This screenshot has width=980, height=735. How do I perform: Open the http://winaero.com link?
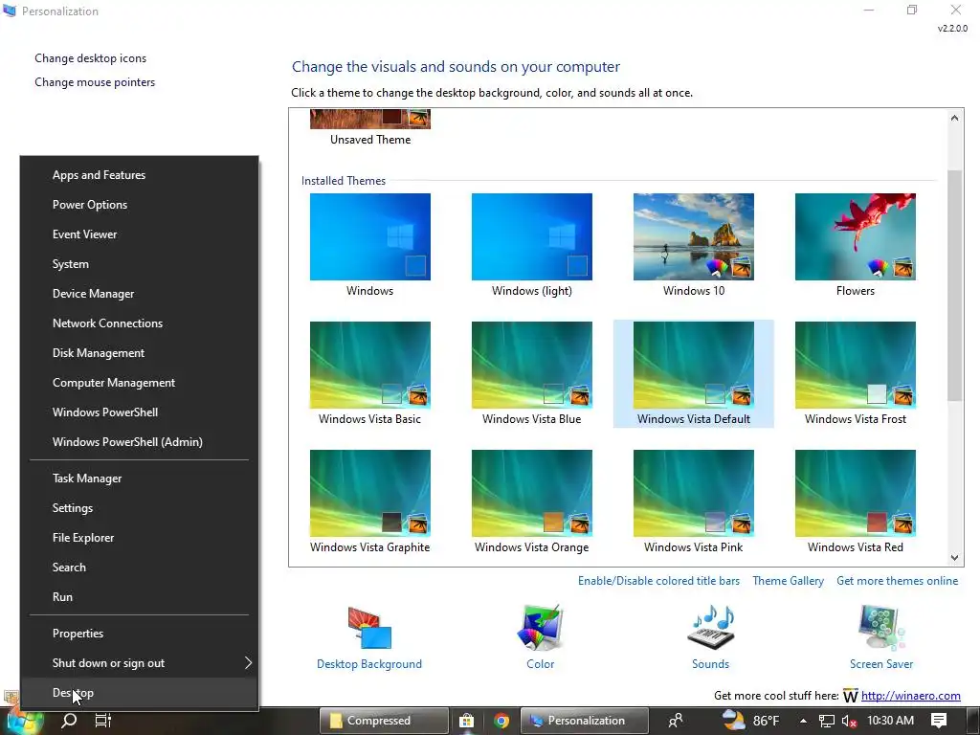[x=911, y=696]
